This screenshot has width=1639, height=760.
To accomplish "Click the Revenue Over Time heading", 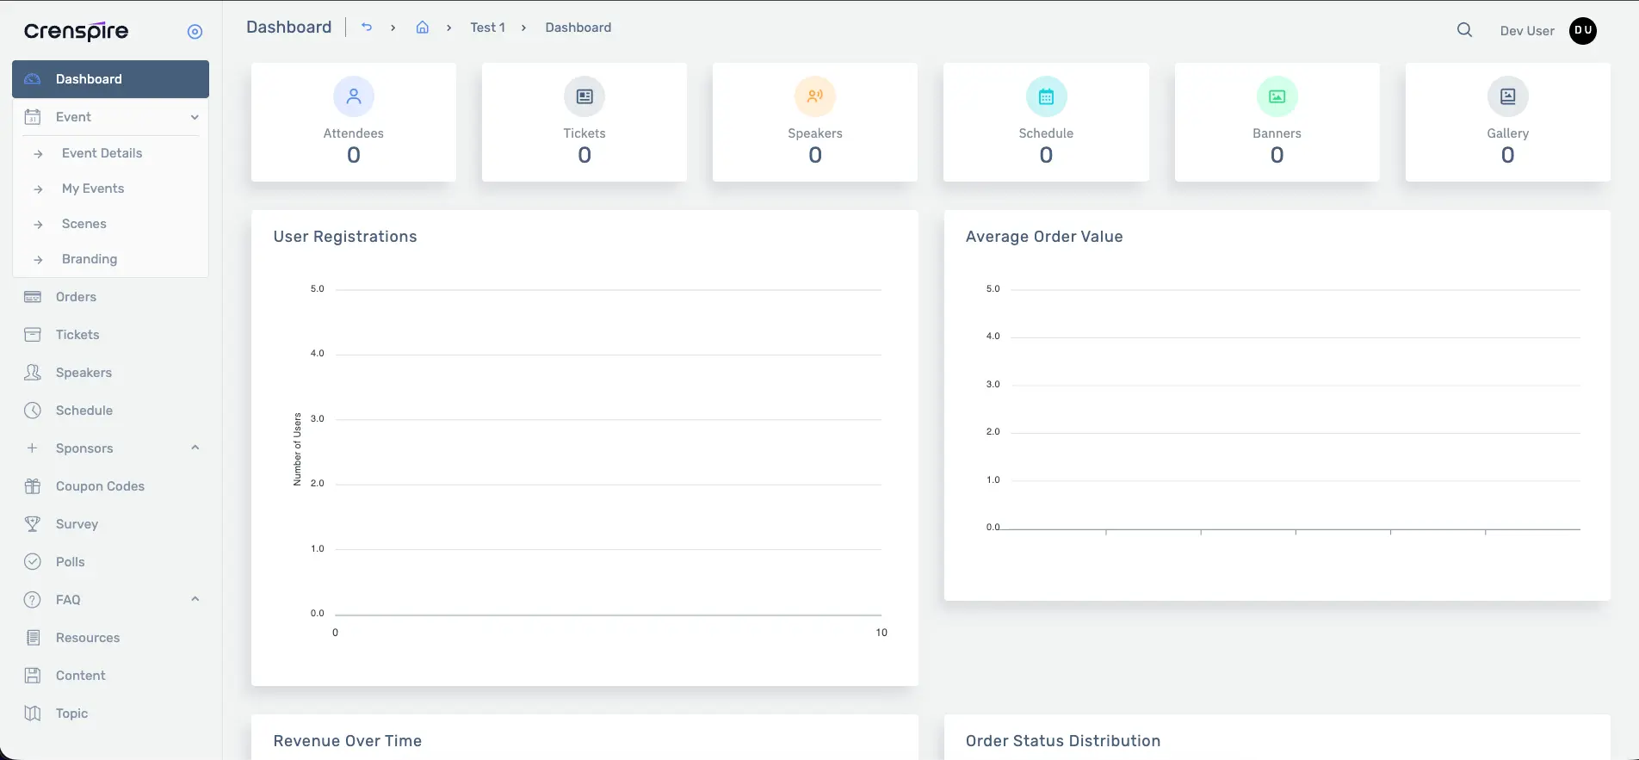I will coord(348,741).
